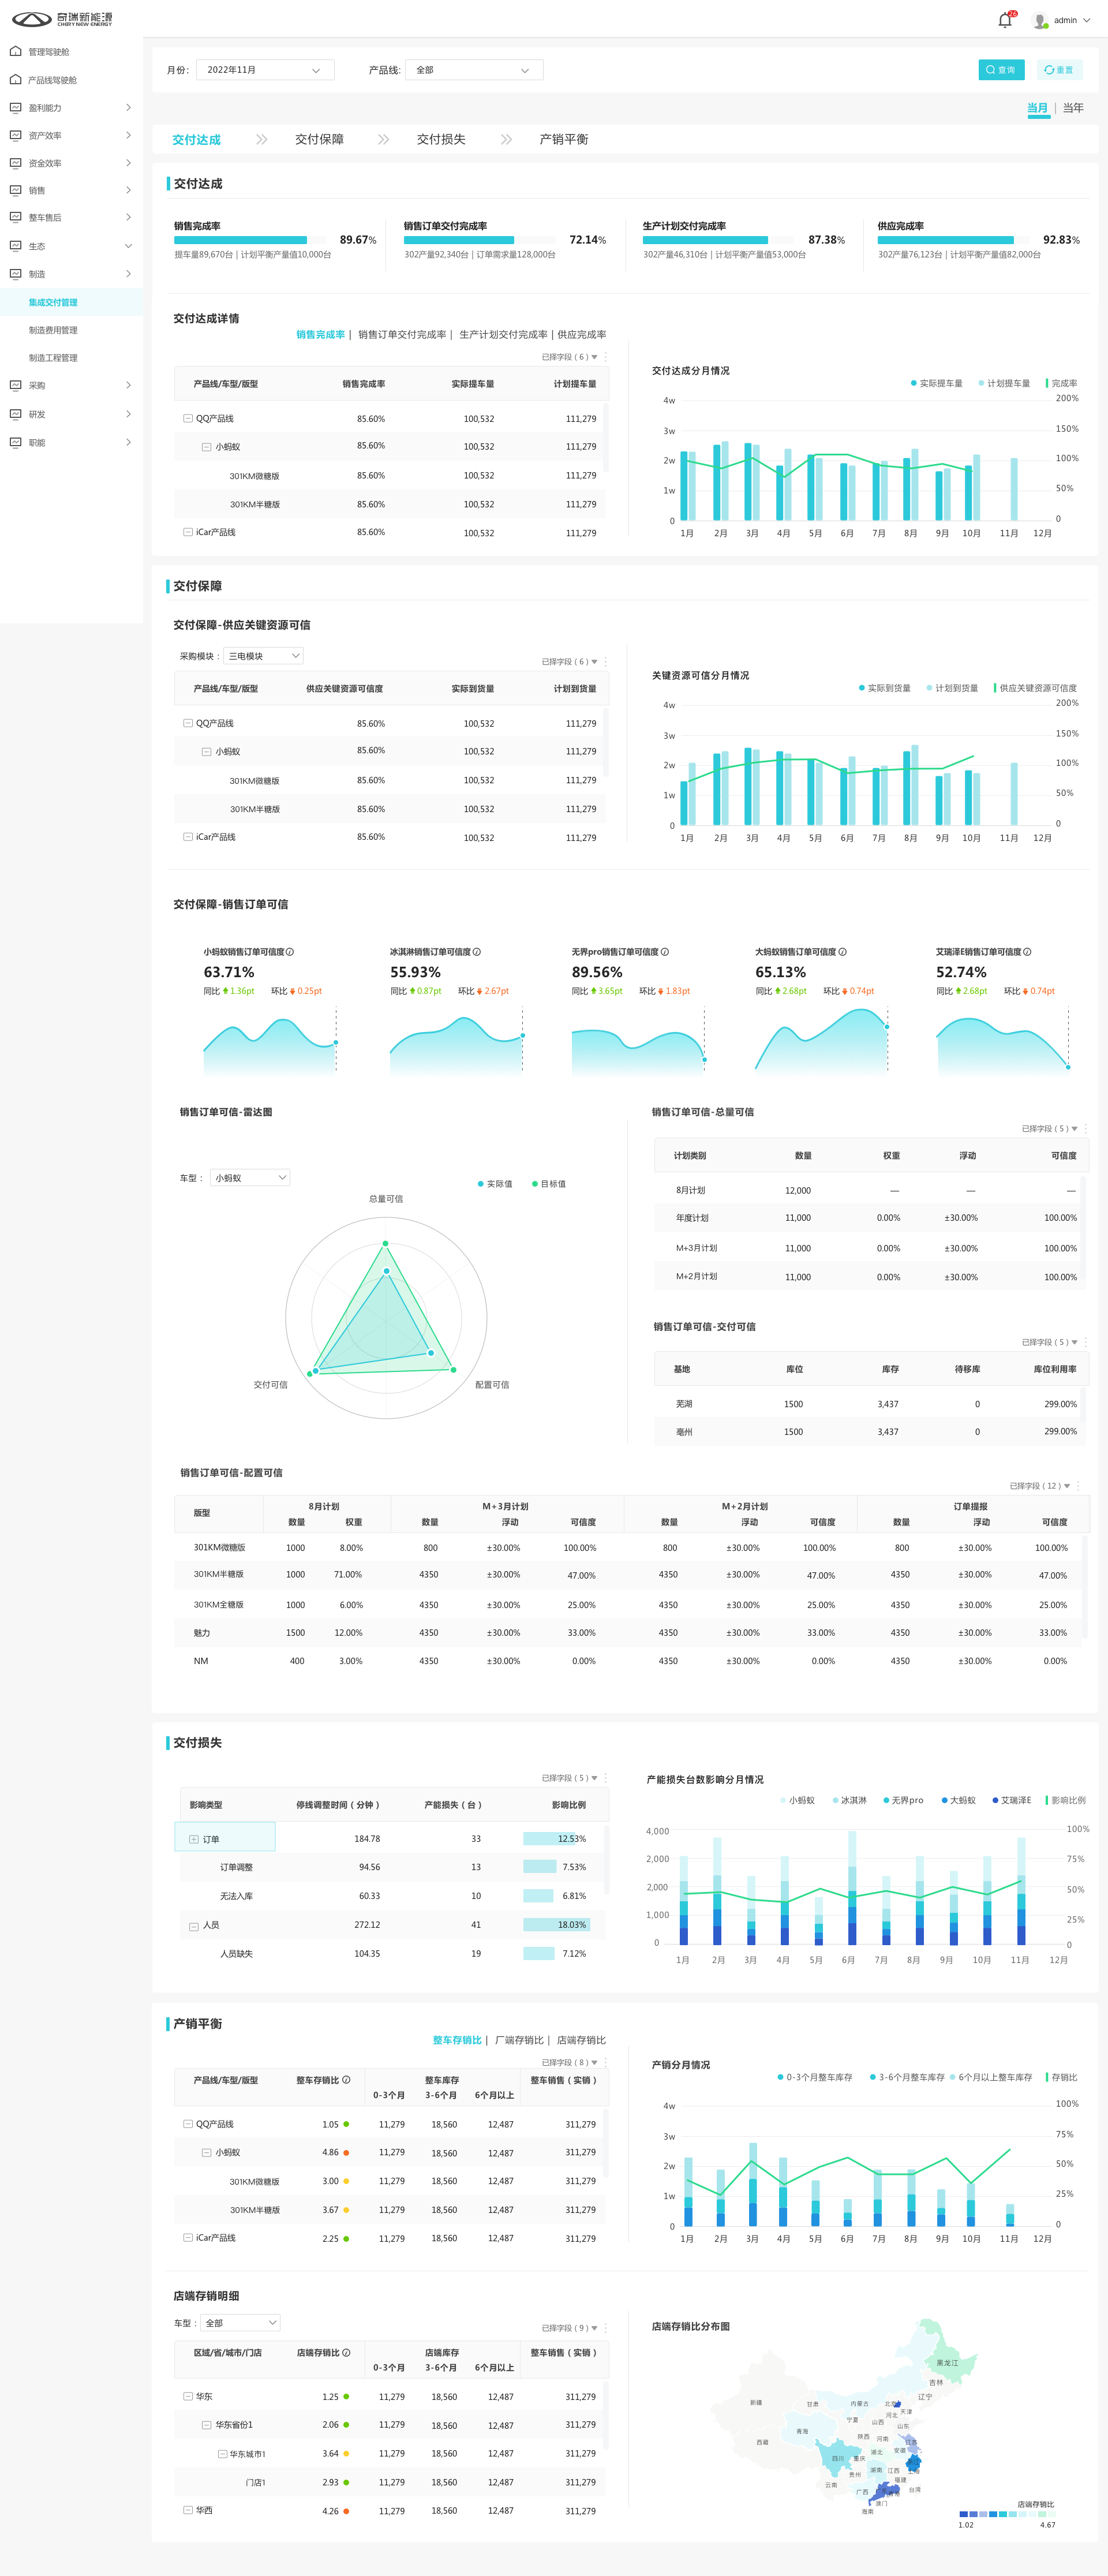The width and height of the screenshot is (1108, 2576).
Task: Open 制造工程管理 in the sidebar
Action: [53, 358]
